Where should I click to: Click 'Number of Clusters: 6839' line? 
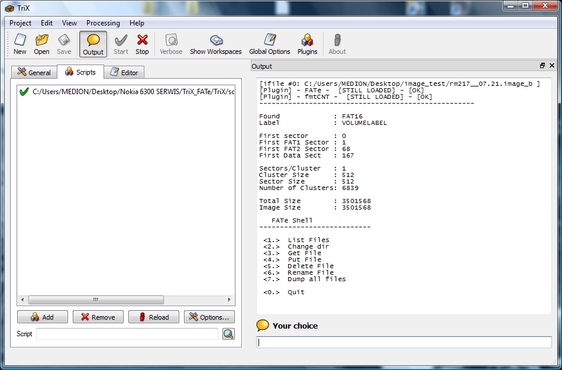point(309,188)
